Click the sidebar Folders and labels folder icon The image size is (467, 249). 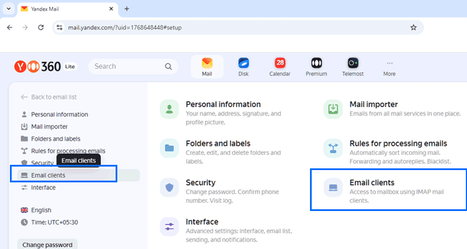point(24,139)
